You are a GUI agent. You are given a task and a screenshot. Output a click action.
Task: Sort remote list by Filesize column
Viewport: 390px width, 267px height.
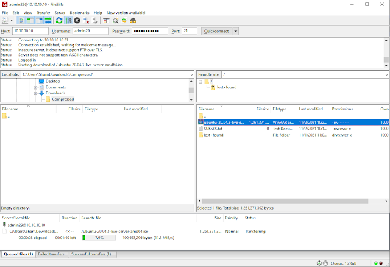click(x=258, y=109)
